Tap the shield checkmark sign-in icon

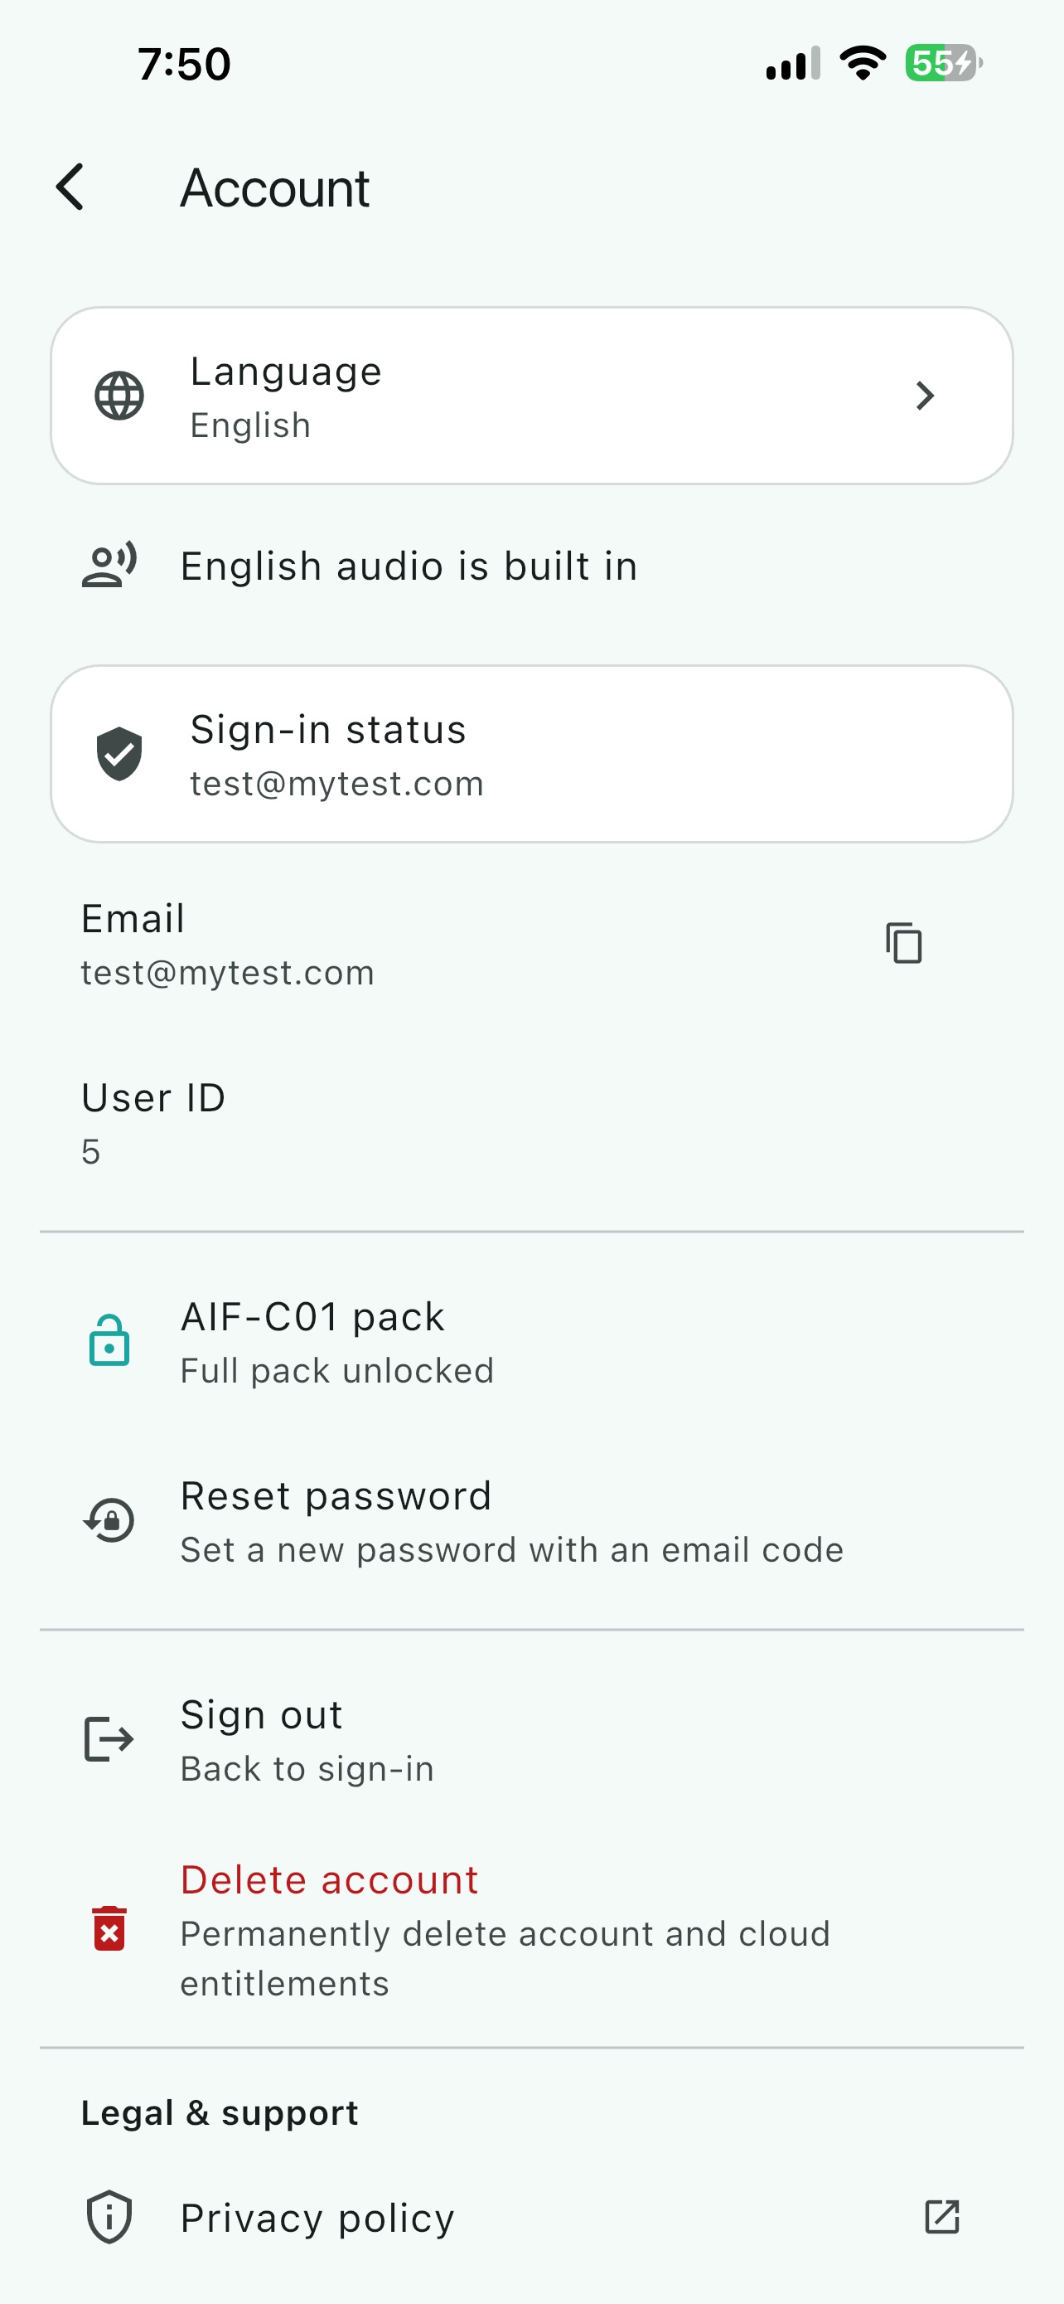(118, 753)
